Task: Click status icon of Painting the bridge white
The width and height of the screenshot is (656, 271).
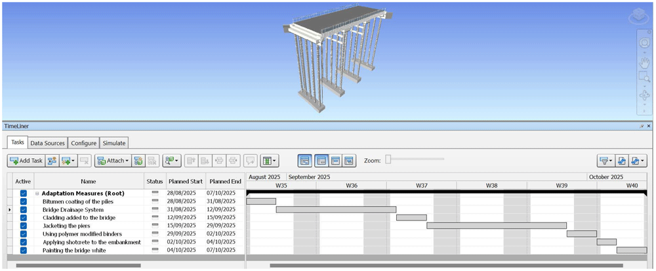Action: 155,250
